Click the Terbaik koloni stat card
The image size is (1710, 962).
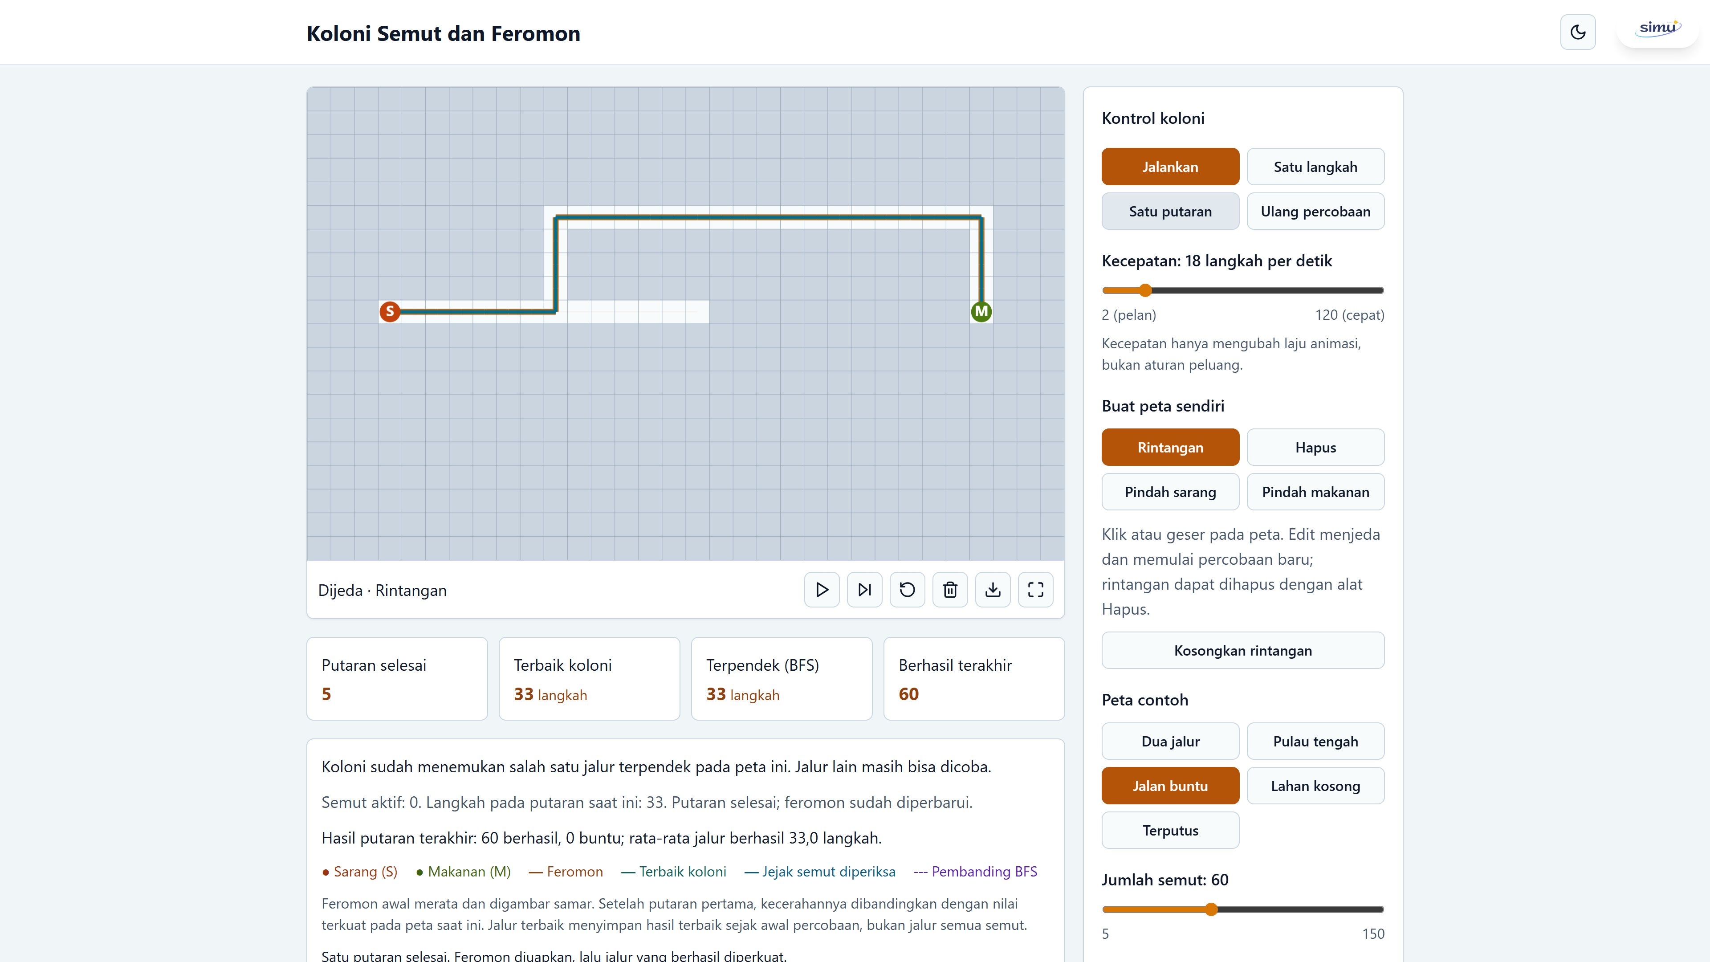(589, 678)
